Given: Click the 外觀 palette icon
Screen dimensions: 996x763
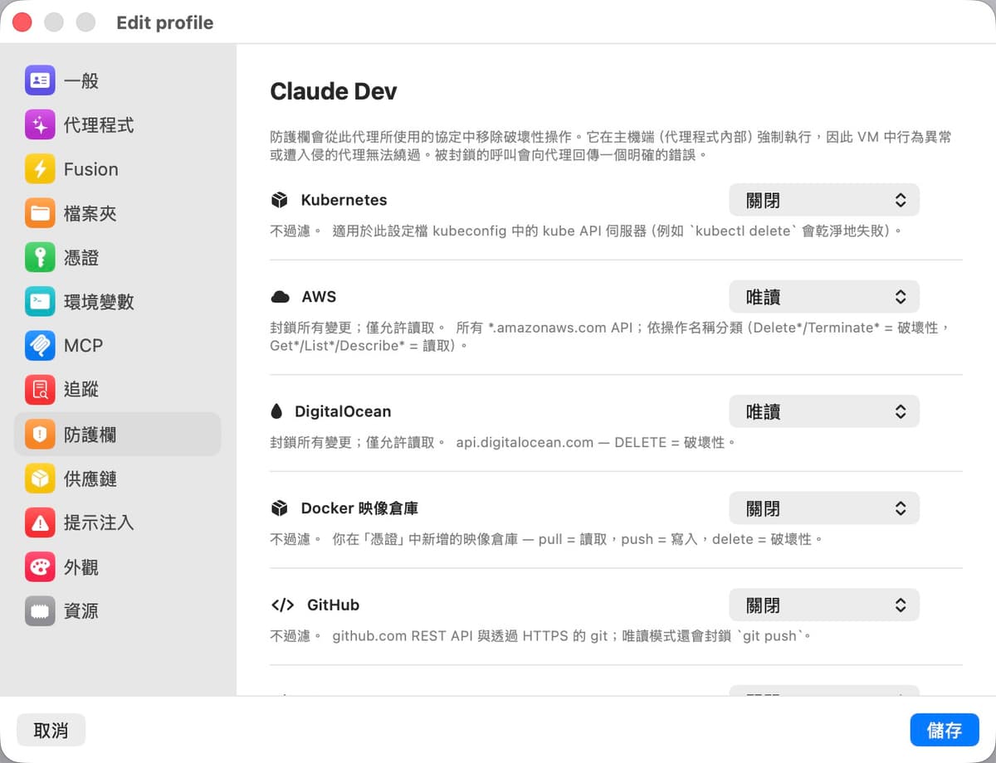Looking at the screenshot, I should pyautogui.click(x=40, y=567).
